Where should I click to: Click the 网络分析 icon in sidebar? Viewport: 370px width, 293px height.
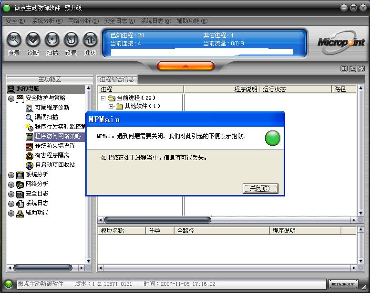(x=20, y=184)
